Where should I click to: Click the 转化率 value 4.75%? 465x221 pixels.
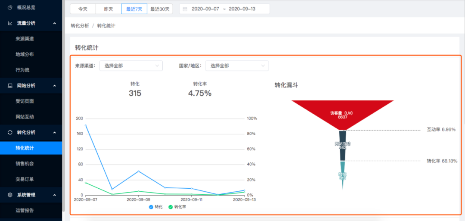200,93
